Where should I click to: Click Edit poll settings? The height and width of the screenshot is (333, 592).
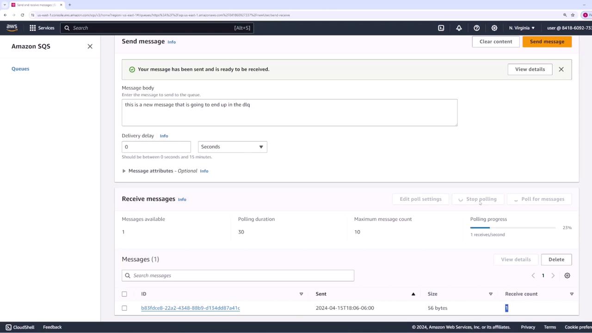click(420, 199)
